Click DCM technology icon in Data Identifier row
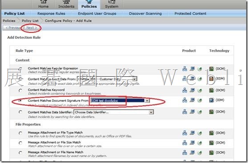The height and width of the screenshot is (163, 248). [211, 112]
